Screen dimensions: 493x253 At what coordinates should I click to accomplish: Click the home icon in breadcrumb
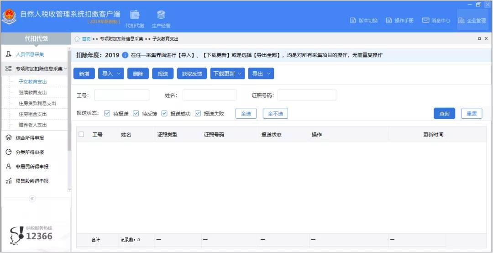tap(78, 39)
